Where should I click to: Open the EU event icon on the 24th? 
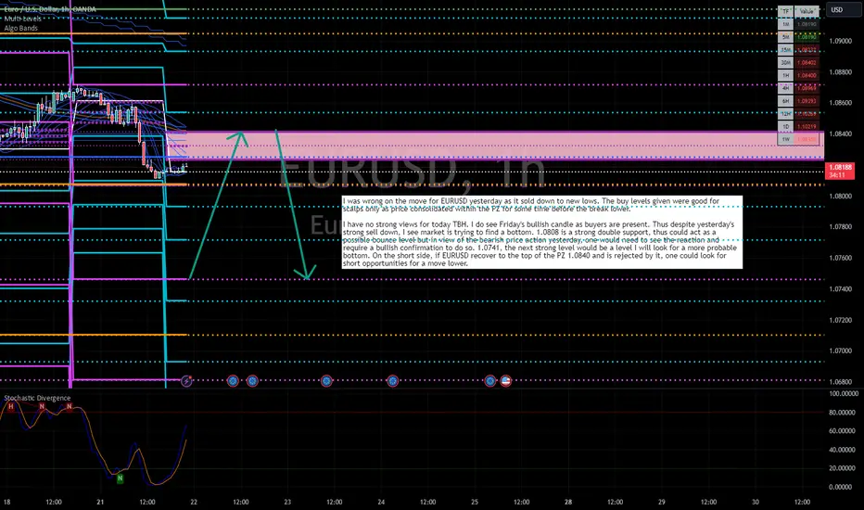pos(392,380)
